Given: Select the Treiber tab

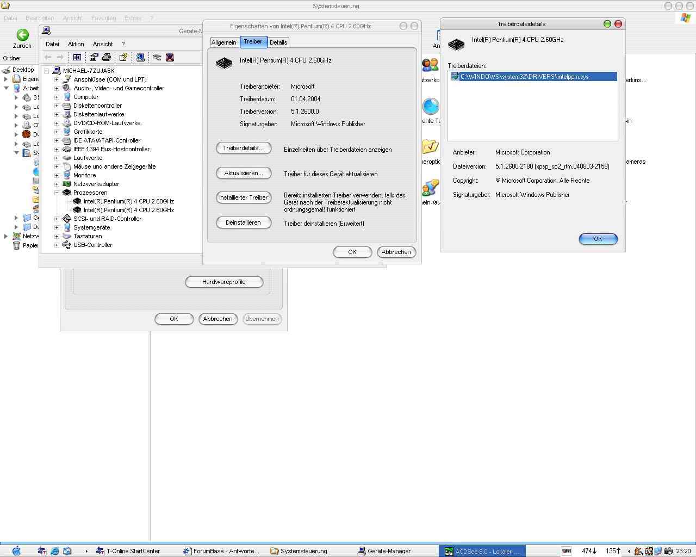Looking at the screenshot, I should click(253, 41).
